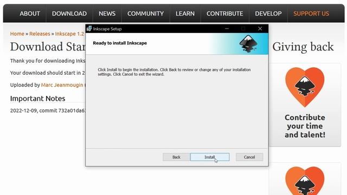Click the Install button in Inkscape Setup
The image size is (347, 195).
[x=210, y=157]
